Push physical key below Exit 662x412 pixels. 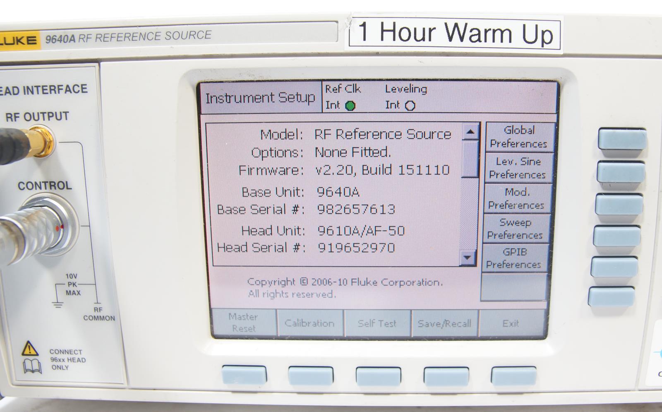click(x=513, y=376)
